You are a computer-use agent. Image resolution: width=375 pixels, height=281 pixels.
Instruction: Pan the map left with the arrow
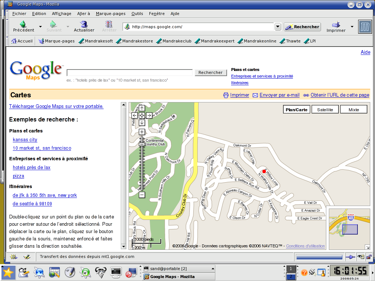pos(135,115)
